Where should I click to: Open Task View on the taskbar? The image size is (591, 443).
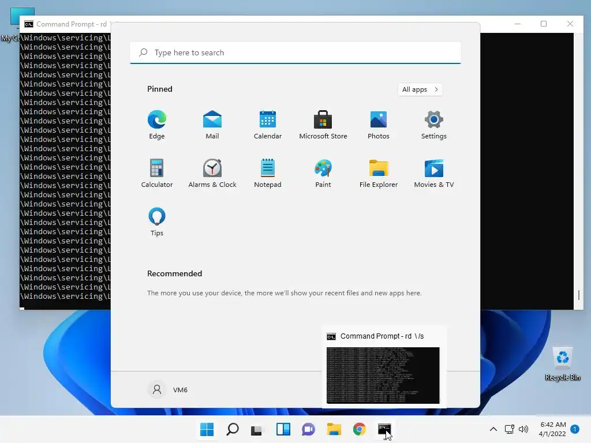(257, 429)
